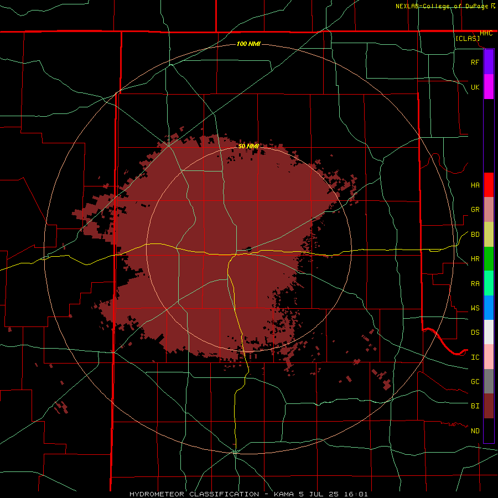Click the GR legend label
Image resolution: width=498 pixels, height=498 pixels.
pyautogui.click(x=475, y=210)
